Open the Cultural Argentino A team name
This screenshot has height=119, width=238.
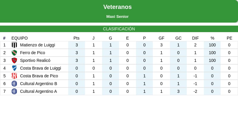[38, 91]
